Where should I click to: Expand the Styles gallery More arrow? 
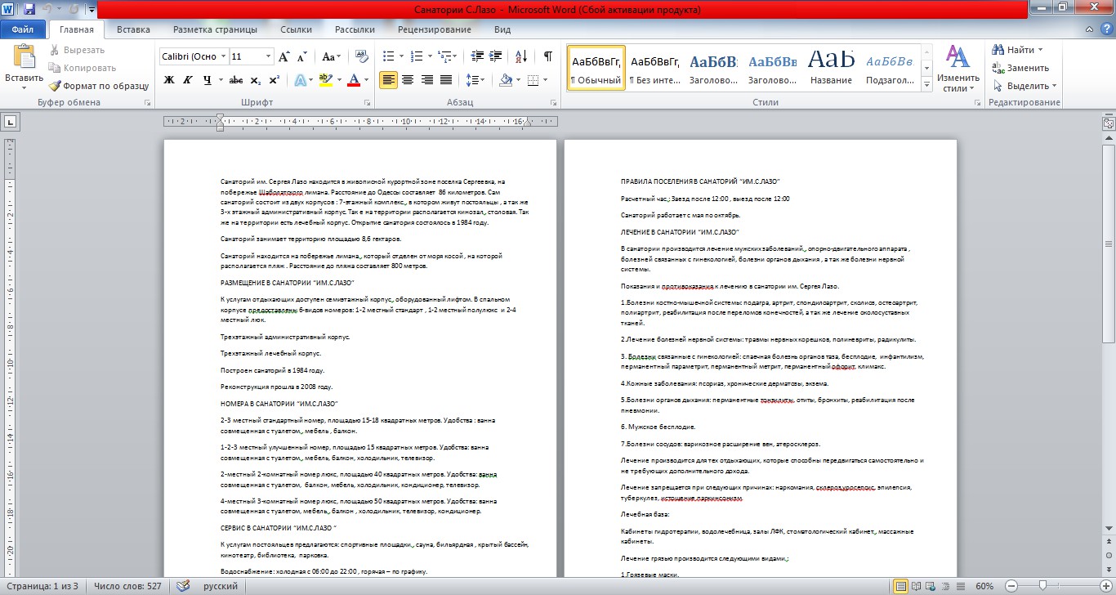(x=926, y=86)
